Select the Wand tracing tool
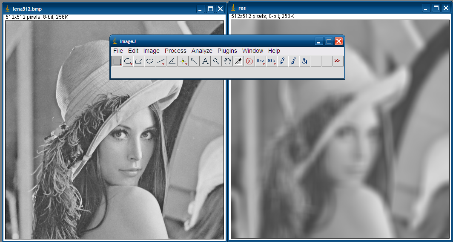The image size is (453, 242). tap(194, 61)
